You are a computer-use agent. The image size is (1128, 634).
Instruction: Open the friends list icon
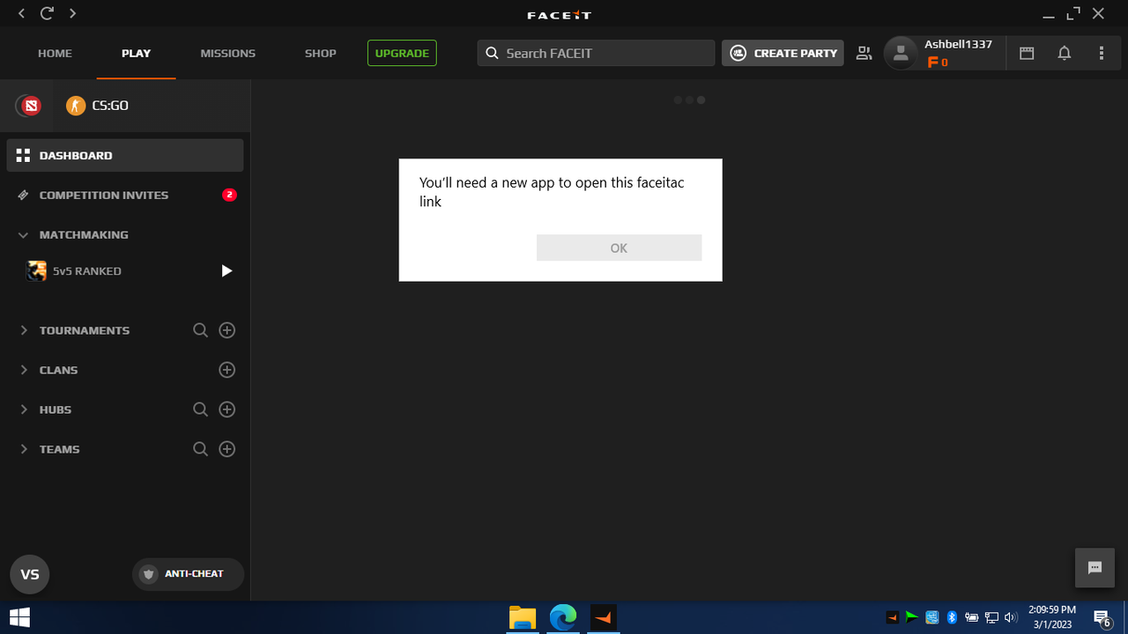pos(864,53)
